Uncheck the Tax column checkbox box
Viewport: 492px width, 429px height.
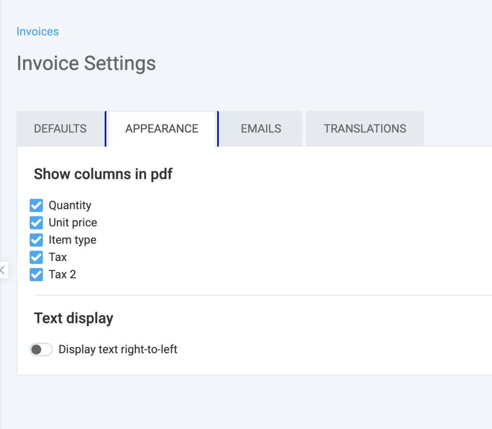click(37, 257)
